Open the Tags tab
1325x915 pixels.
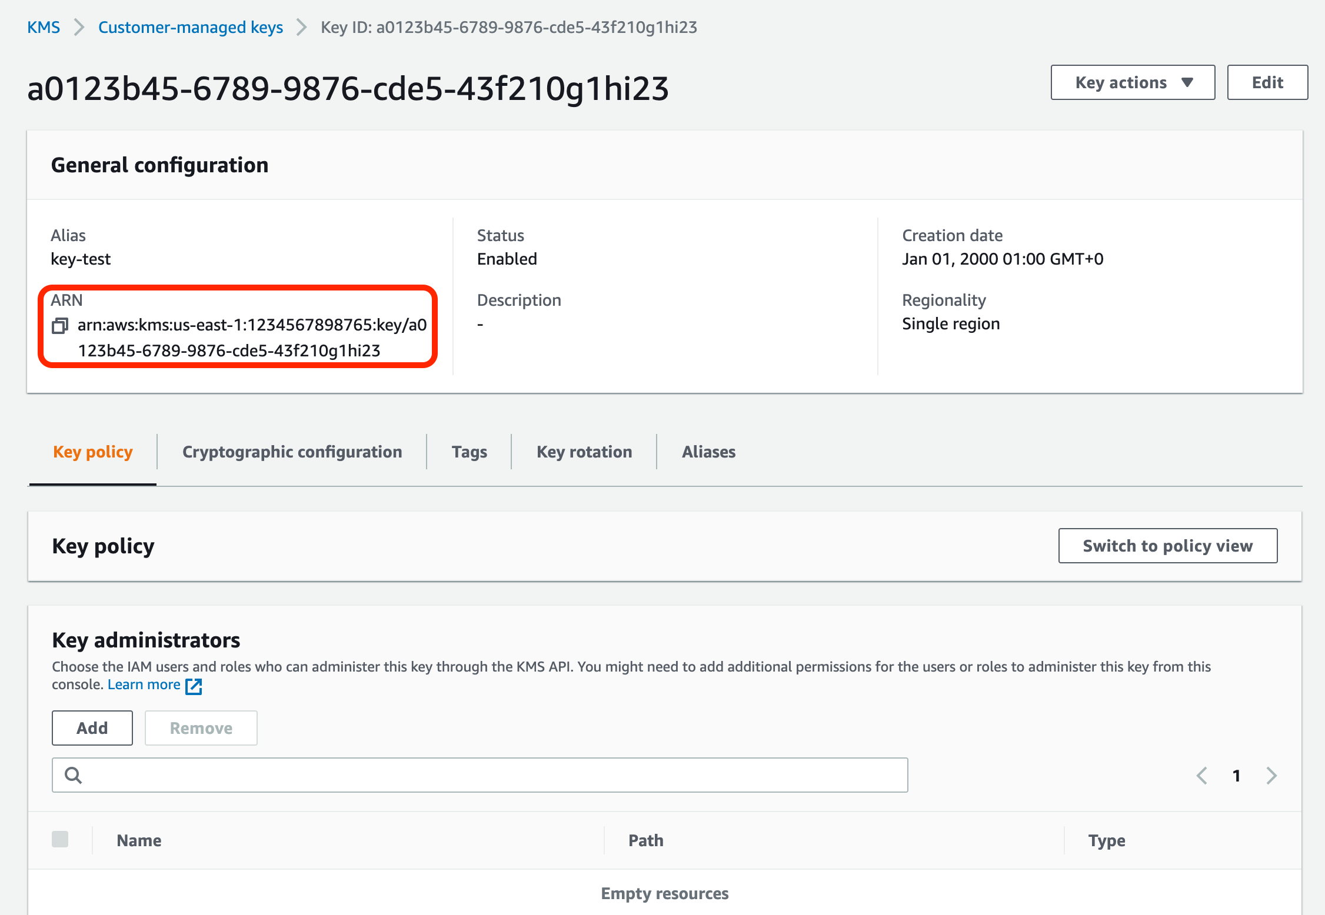469,452
